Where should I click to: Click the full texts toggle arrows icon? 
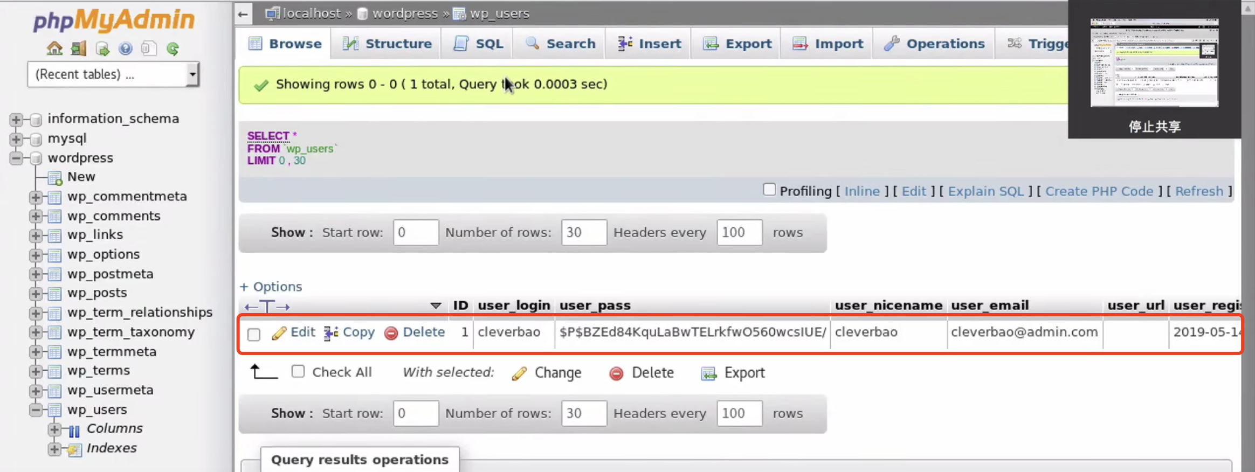tap(267, 307)
